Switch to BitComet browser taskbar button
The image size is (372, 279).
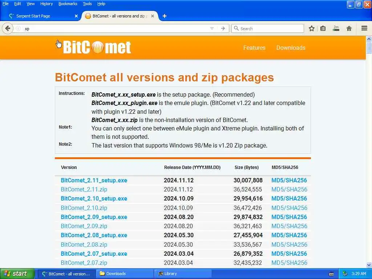coord(67,274)
